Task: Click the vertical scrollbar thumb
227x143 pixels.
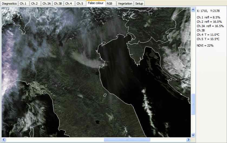Action: 193,104
